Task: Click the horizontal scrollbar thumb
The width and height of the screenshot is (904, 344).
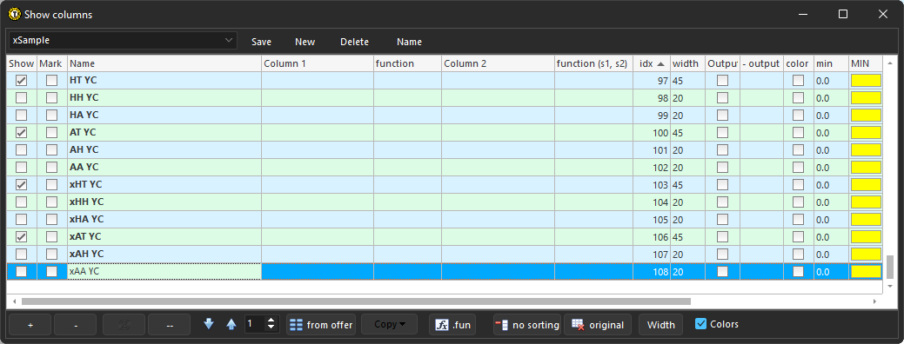Action: tap(356, 301)
